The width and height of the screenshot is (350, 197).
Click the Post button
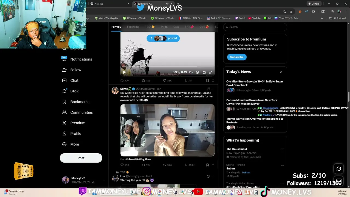click(x=81, y=158)
